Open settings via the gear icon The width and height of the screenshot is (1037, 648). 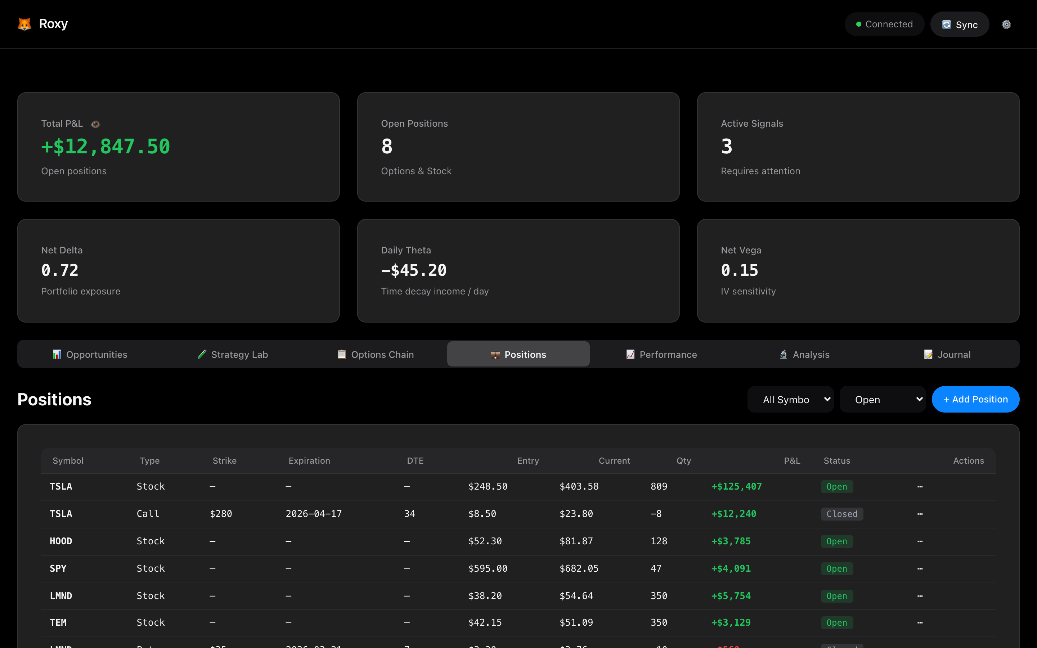[1006, 24]
